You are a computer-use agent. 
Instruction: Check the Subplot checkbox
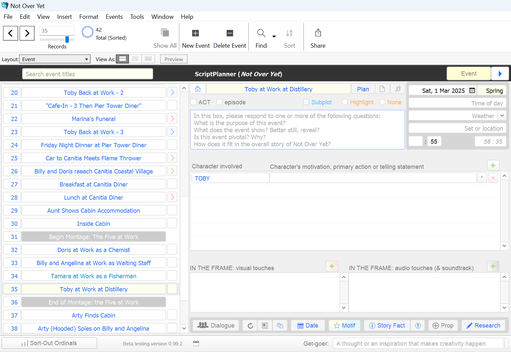[306, 102]
